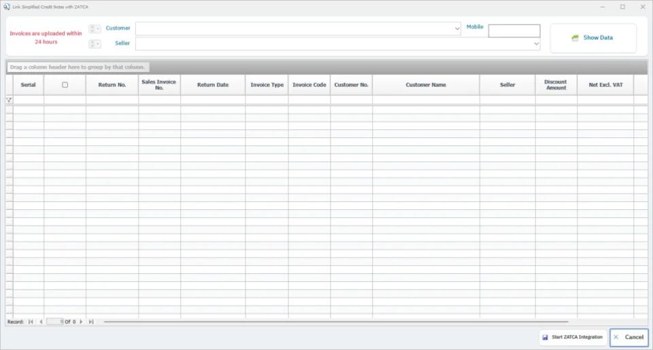Click the Customer Name column header
Screen dimensions: 653x350
coord(426,85)
